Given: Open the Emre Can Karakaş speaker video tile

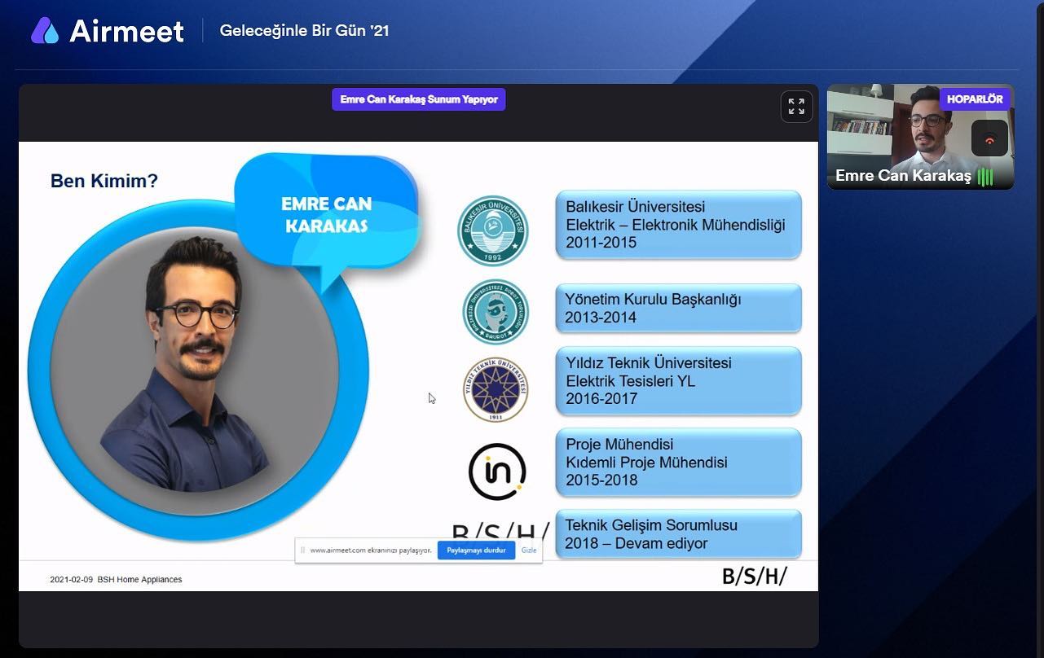Looking at the screenshot, I should click(921, 137).
